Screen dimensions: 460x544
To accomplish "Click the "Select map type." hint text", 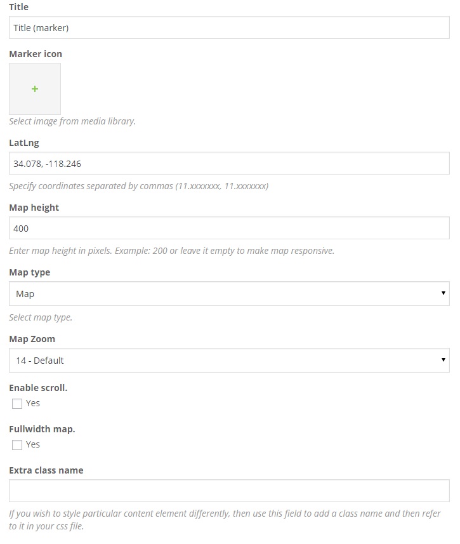I will [41, 317].
